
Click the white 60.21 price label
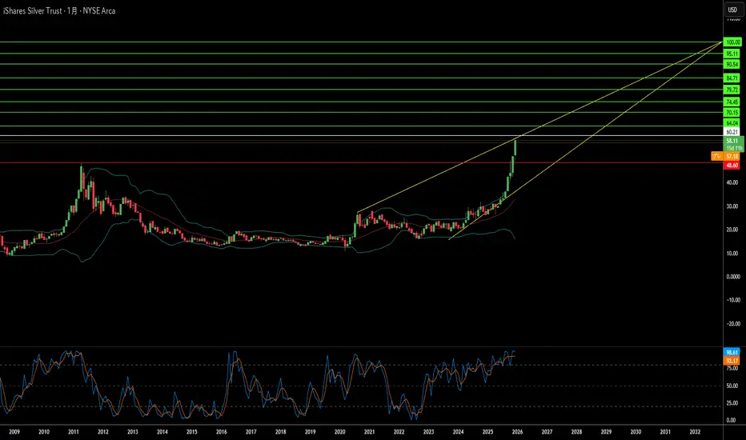point(732,132)
